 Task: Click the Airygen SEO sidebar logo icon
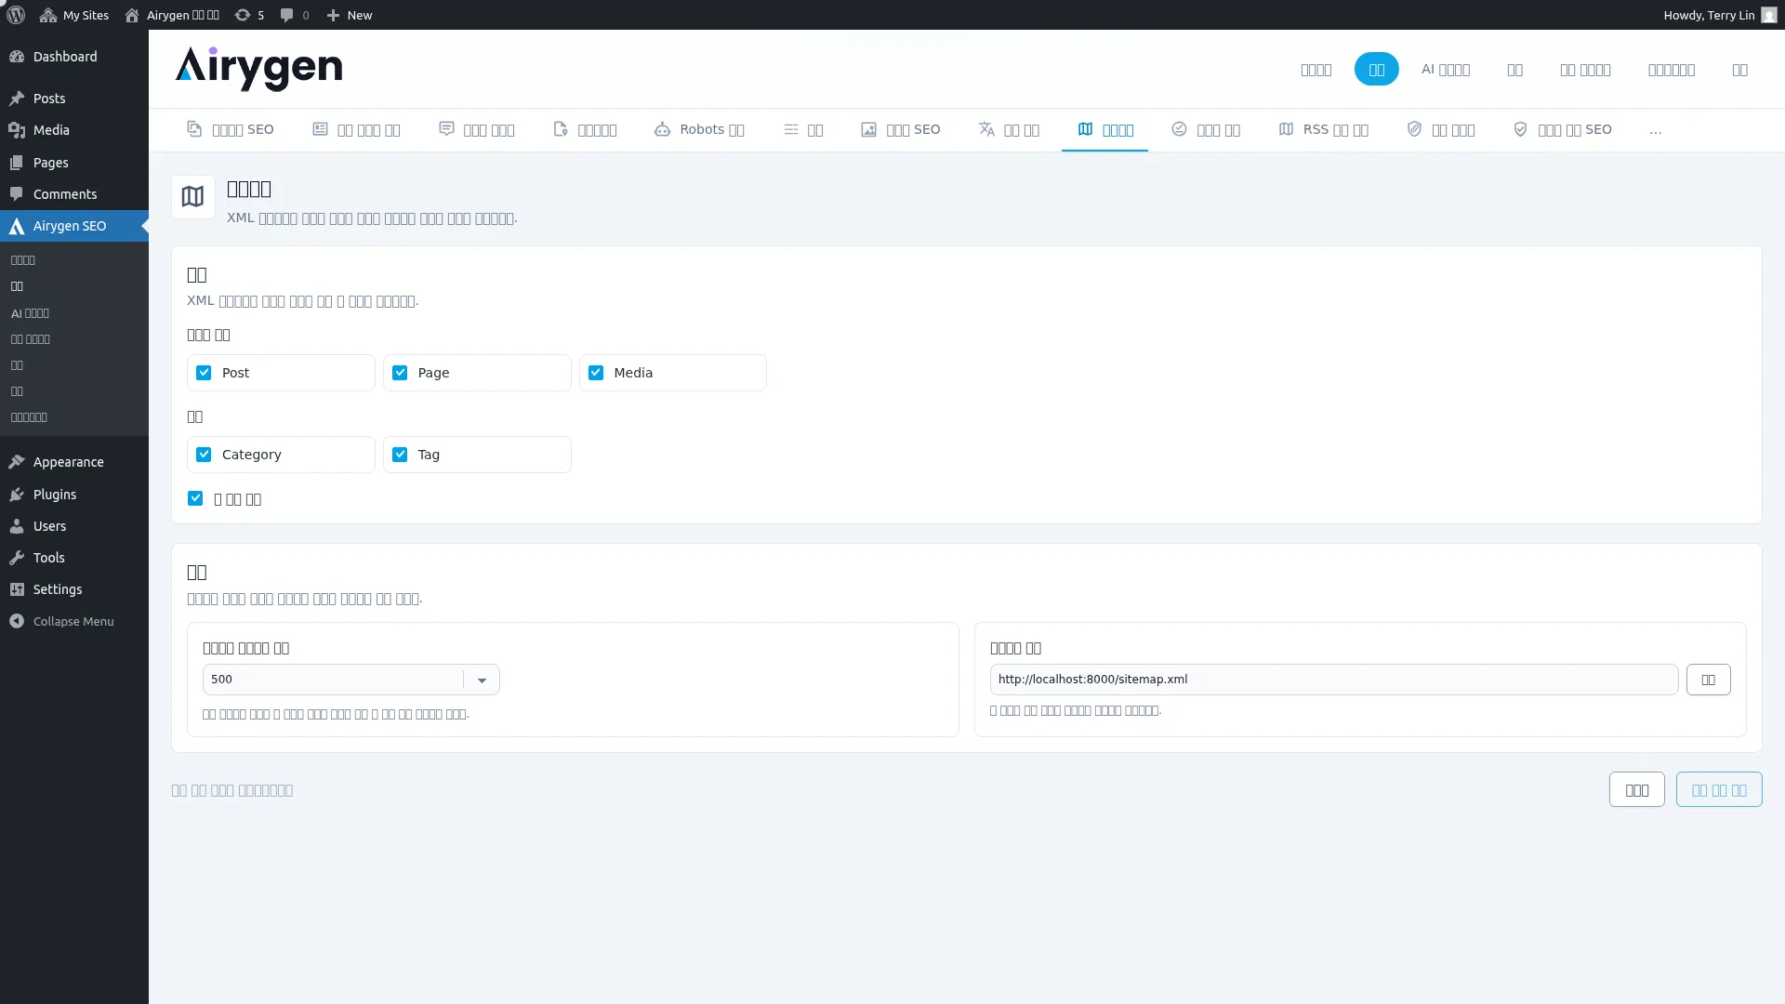17,226
